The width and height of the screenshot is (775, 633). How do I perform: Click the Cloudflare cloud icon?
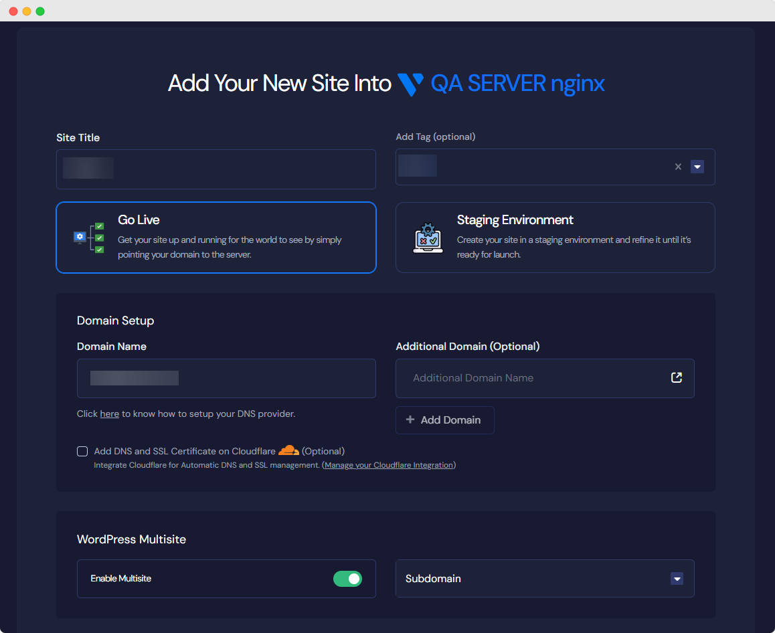click(x=288, y=451)
